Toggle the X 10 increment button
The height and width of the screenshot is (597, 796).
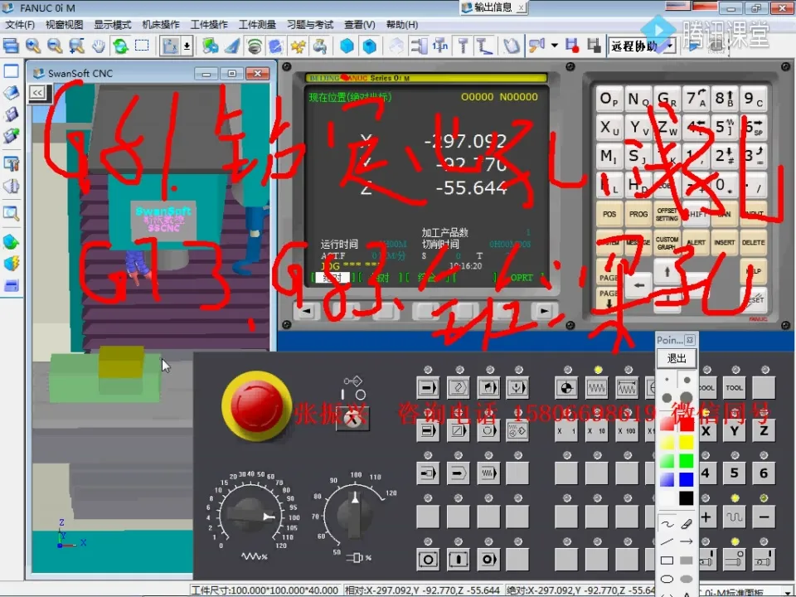tap(597, 430)
